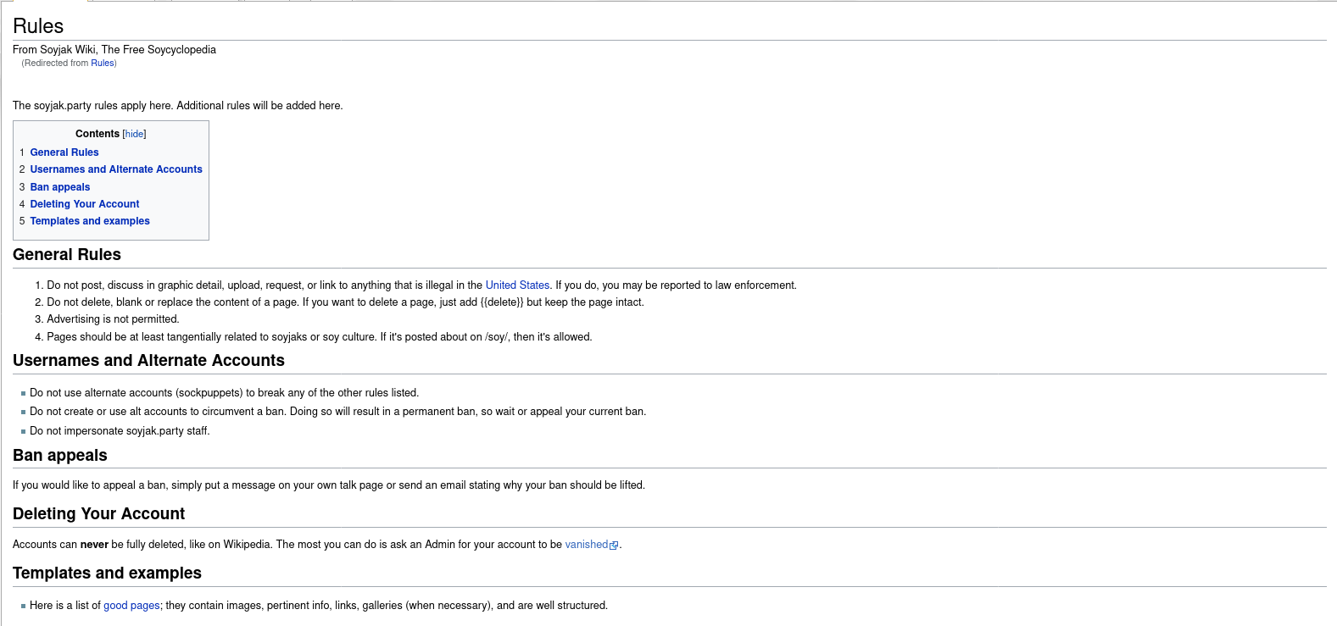The width and height of the screenshot is (1337, 626).
Task: Follow the United States link
Action: click(517, 285)
